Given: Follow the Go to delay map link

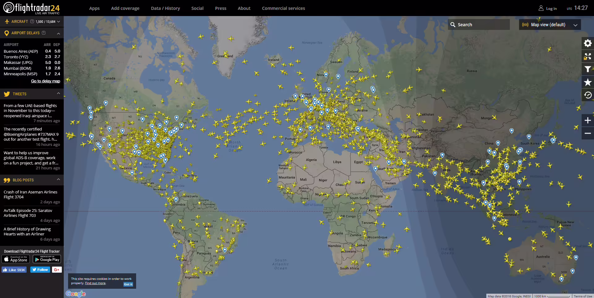Looking at the screenshot, I should coord(45,81).
